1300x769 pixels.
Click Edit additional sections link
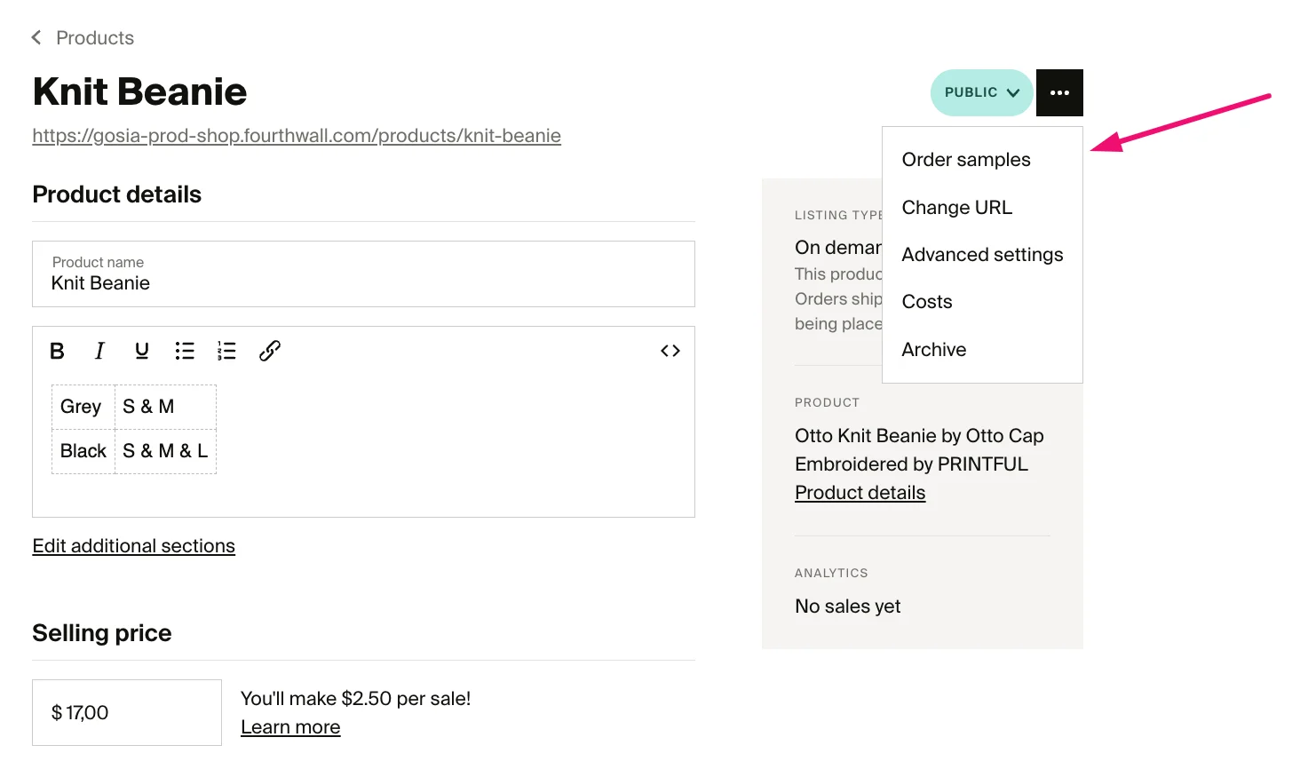point(134,546)
